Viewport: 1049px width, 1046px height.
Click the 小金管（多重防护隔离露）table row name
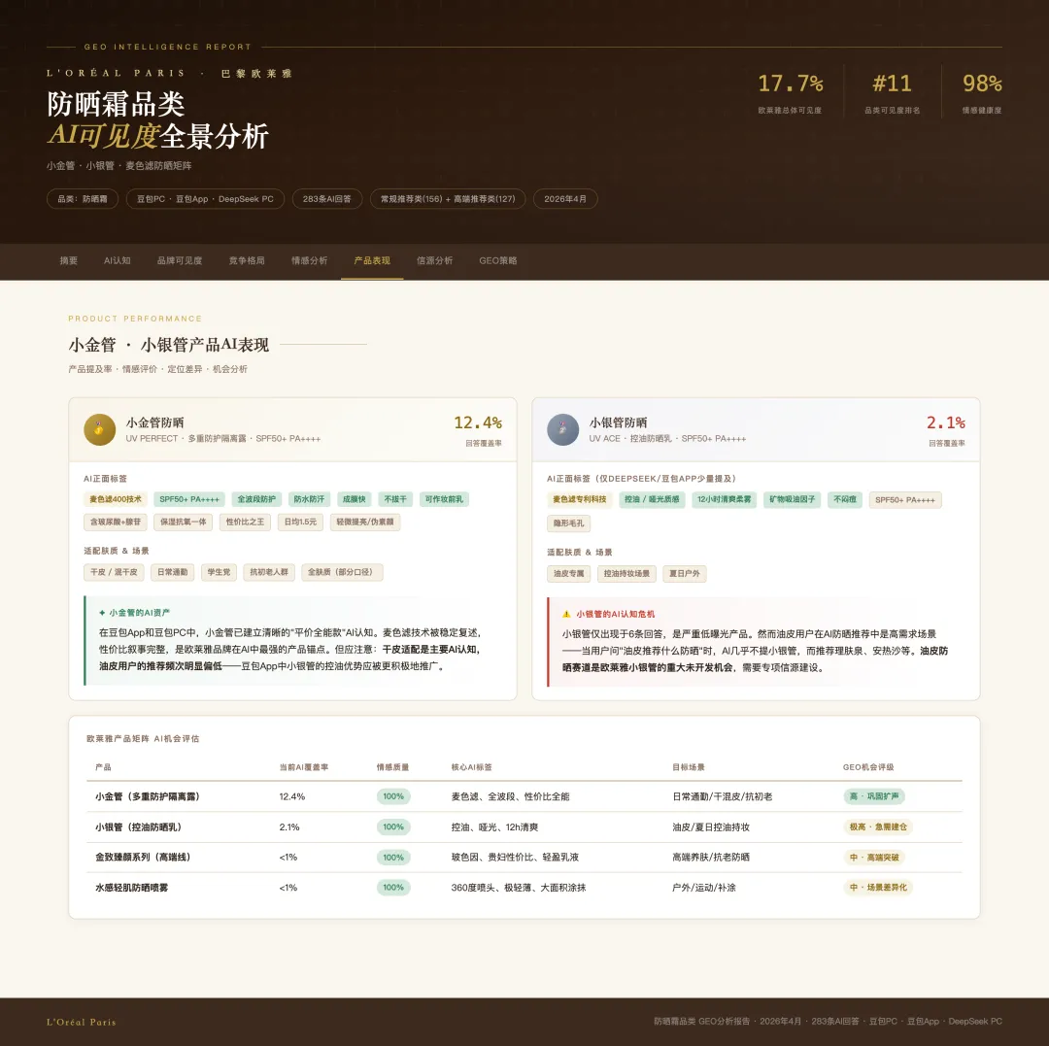click(x=148, y=796)
